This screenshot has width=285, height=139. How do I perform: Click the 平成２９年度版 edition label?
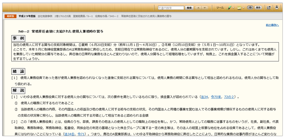27,16
